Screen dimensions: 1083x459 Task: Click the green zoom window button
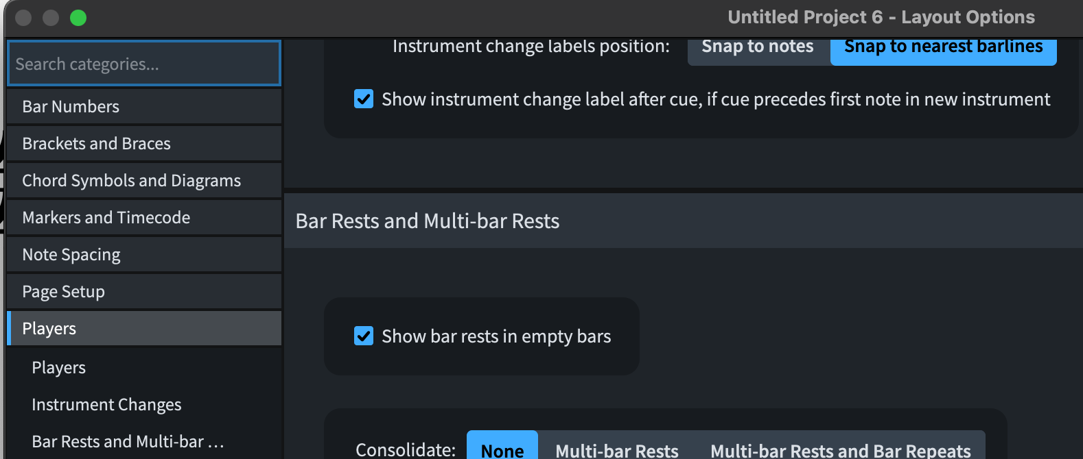(78, 18)
